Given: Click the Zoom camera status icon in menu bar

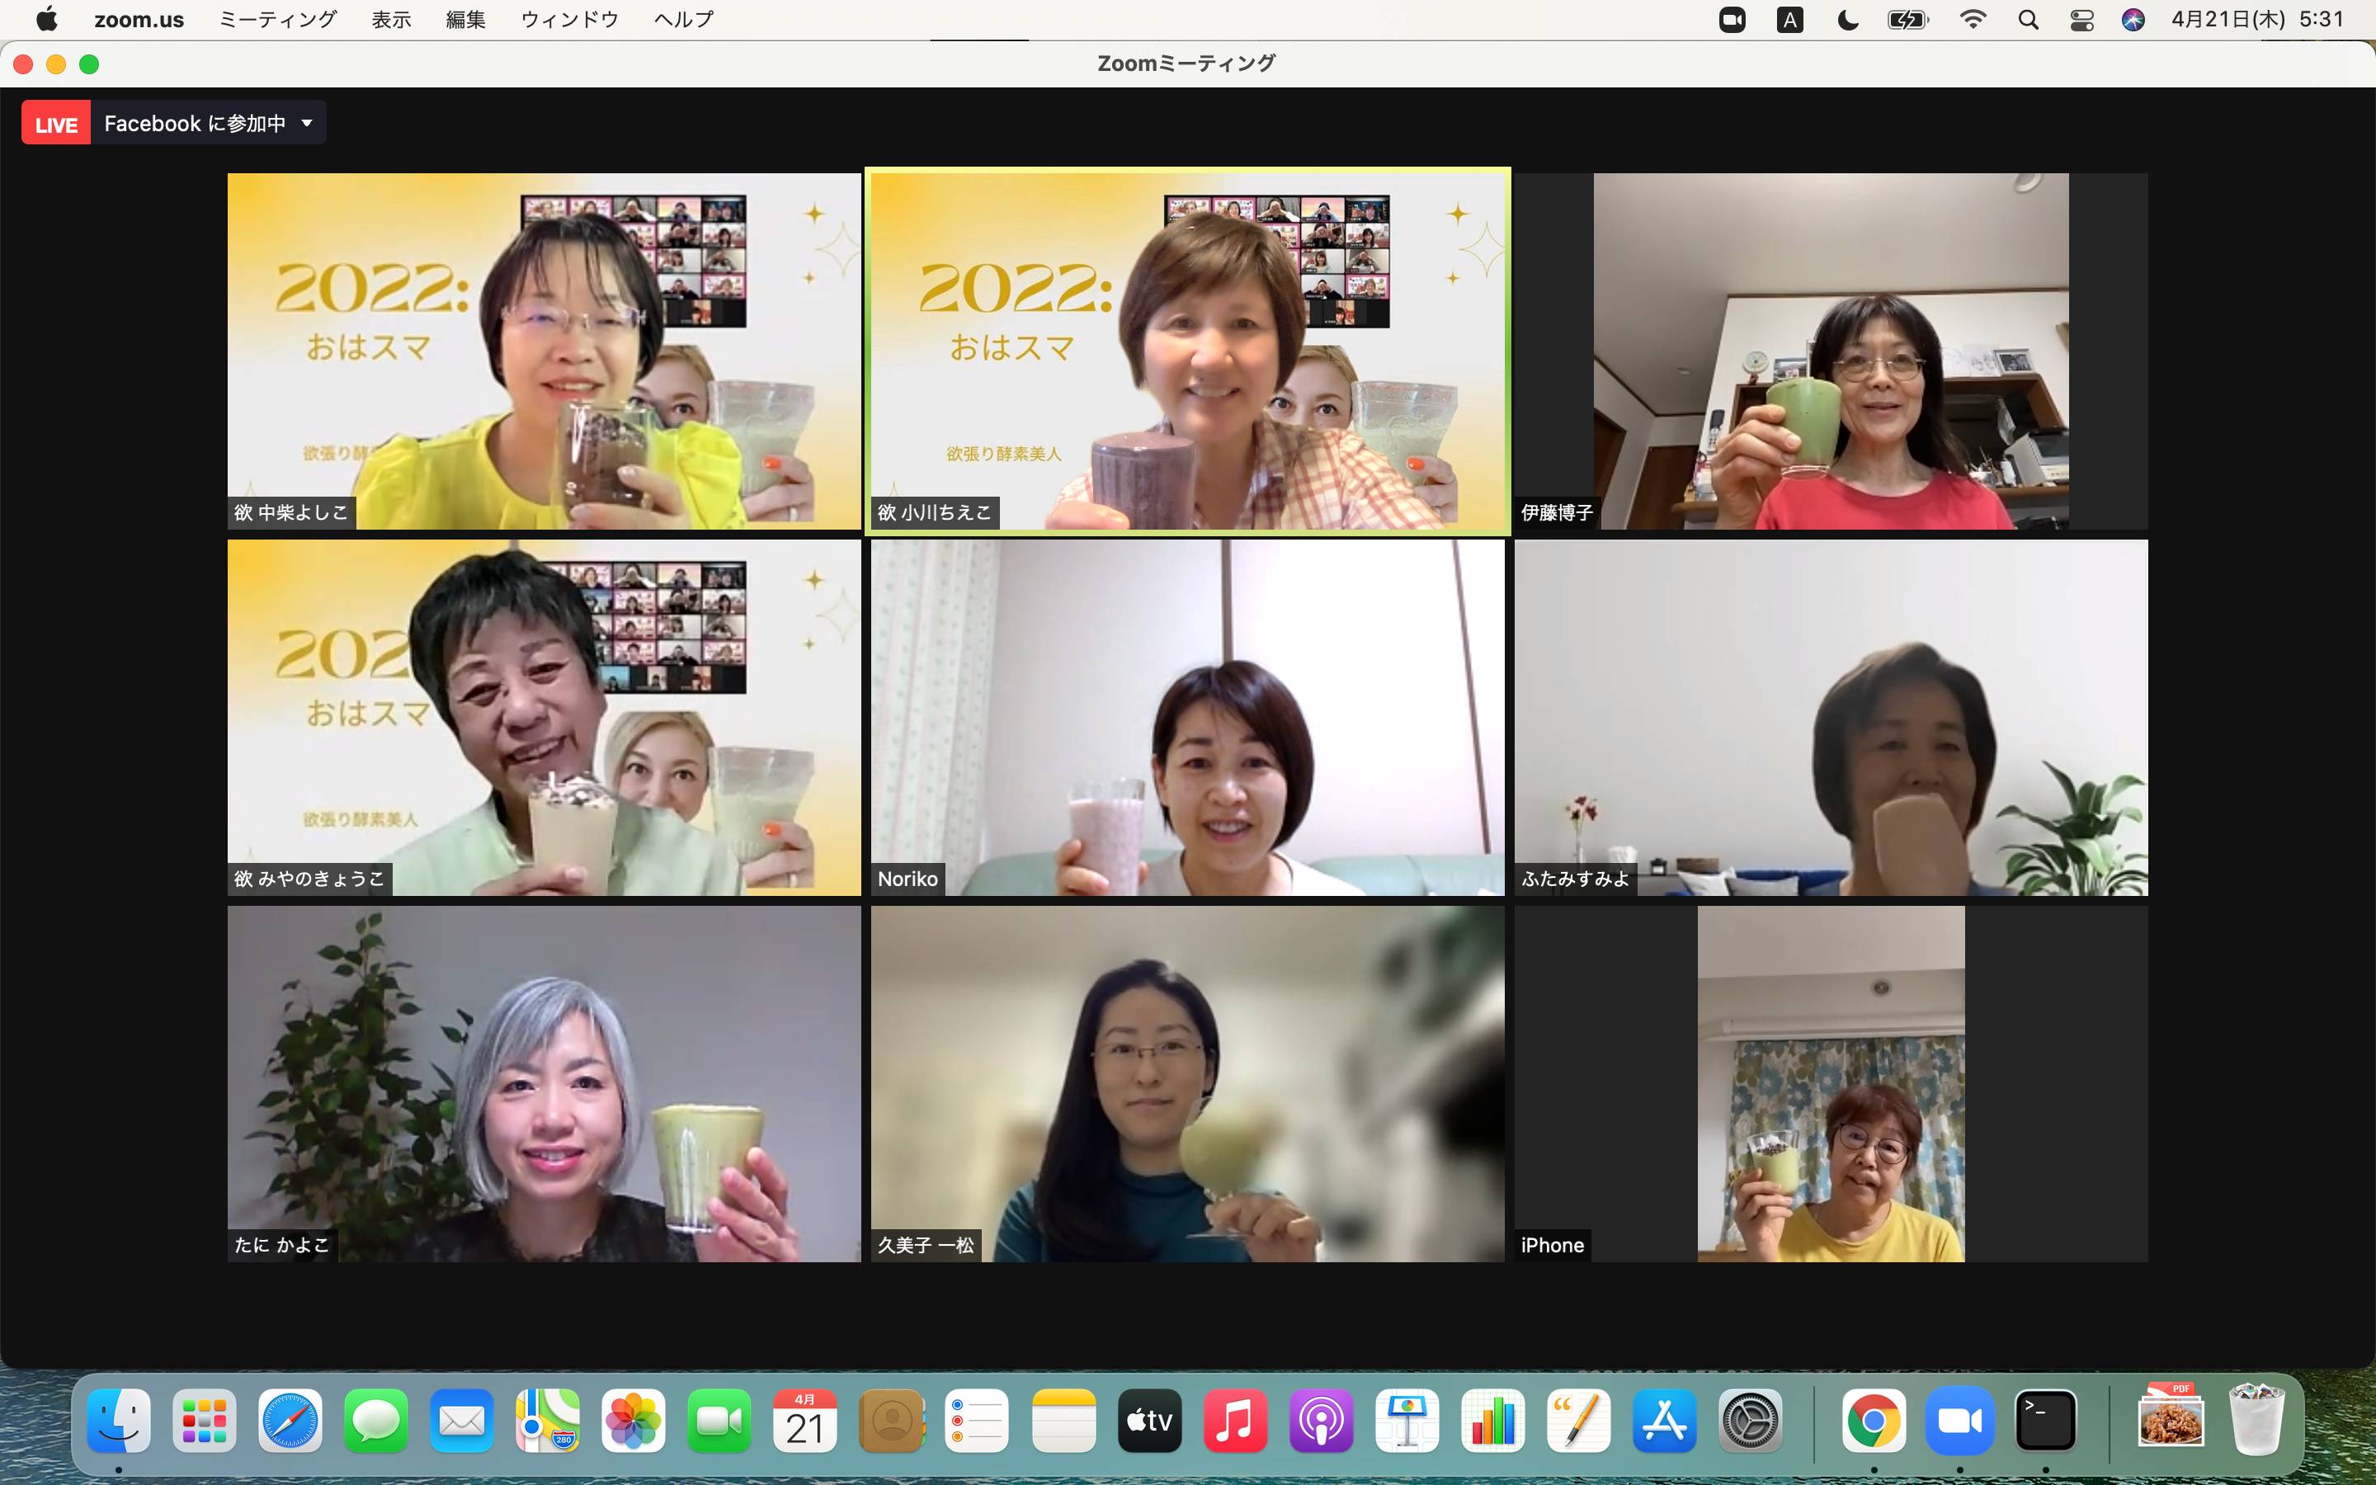Looking at the screenshot, I should pos(1732,20).
